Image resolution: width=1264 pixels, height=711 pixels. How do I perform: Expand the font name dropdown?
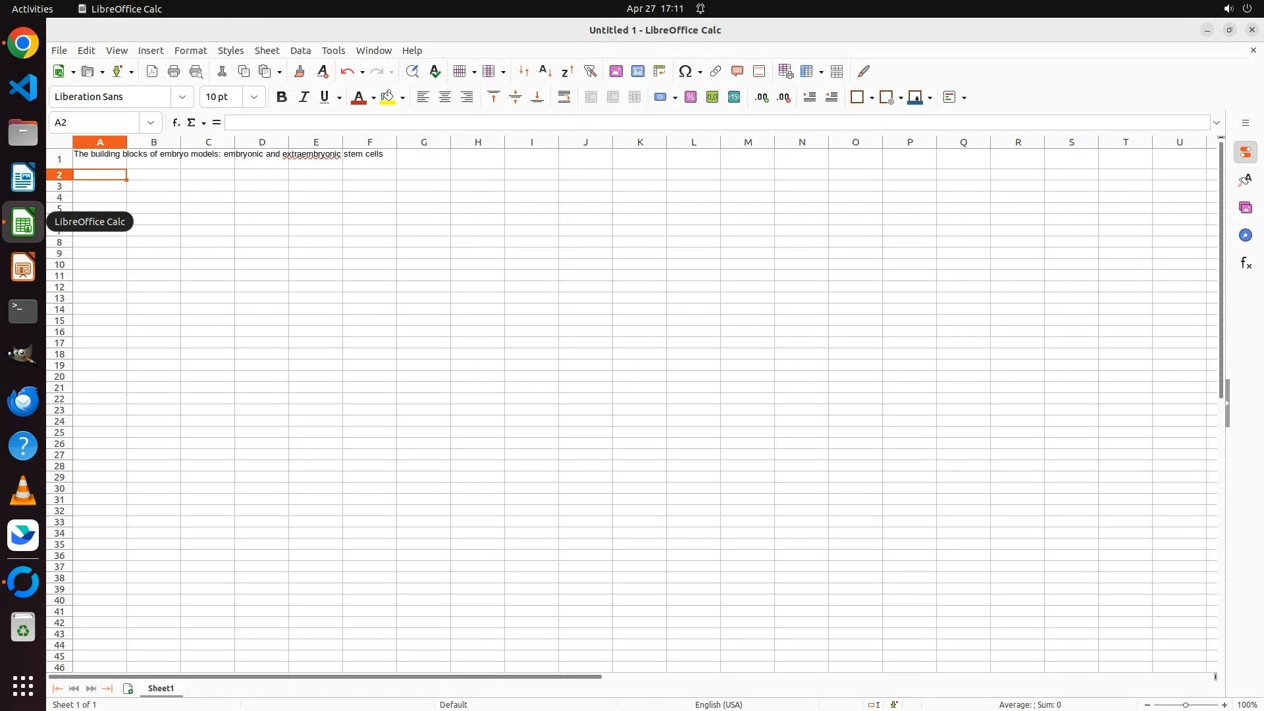coord(182,97)
